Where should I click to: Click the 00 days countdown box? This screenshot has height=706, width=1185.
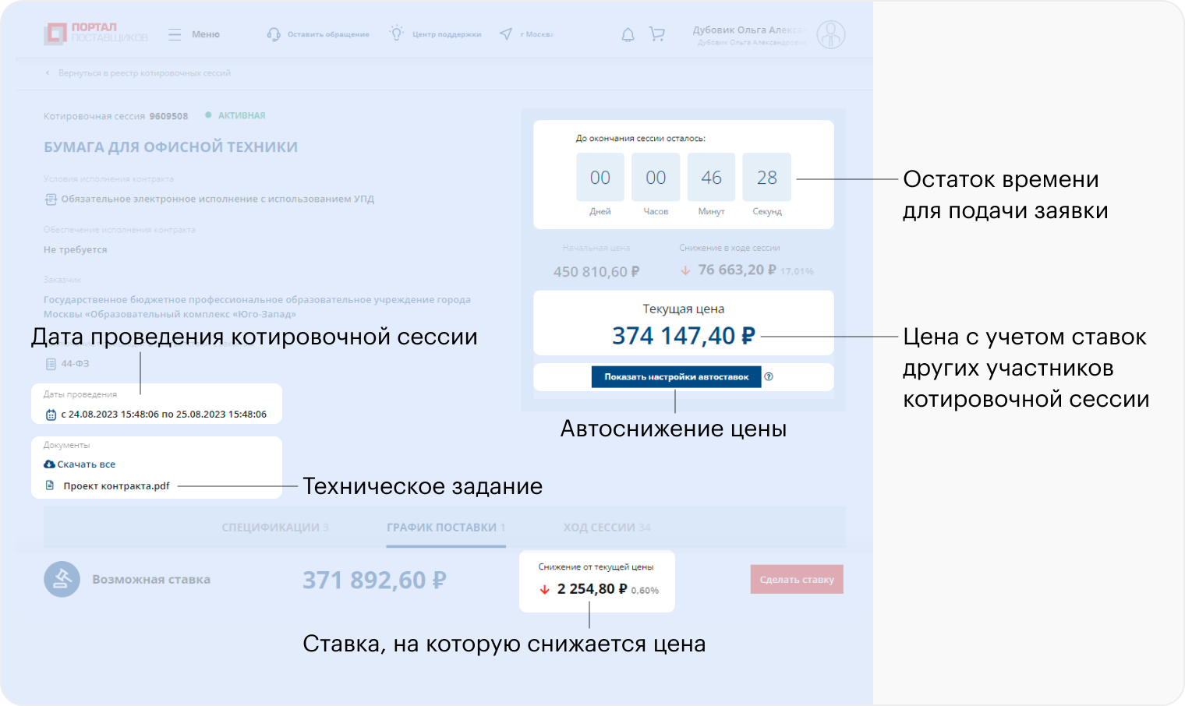600,178
